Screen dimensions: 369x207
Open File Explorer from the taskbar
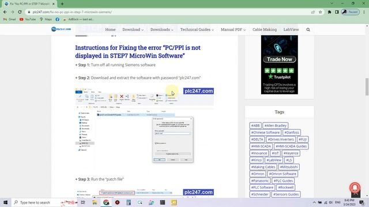point(95,202)
